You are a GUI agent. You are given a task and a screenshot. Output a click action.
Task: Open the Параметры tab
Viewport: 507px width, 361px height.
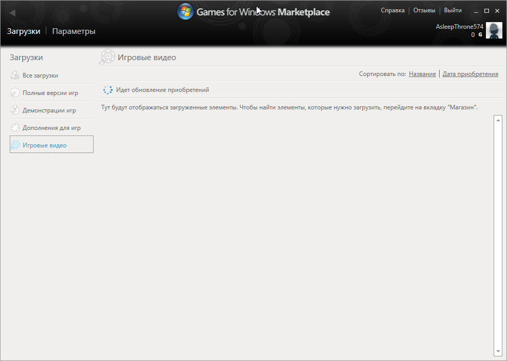coord(74,31)
